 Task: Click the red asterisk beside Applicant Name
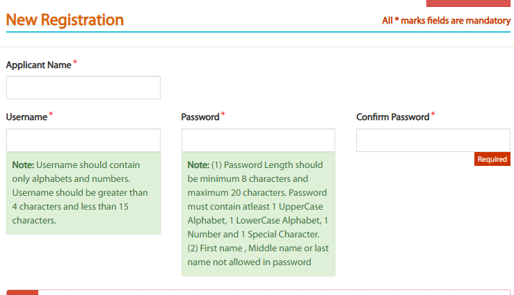click(x=75, y=62)
